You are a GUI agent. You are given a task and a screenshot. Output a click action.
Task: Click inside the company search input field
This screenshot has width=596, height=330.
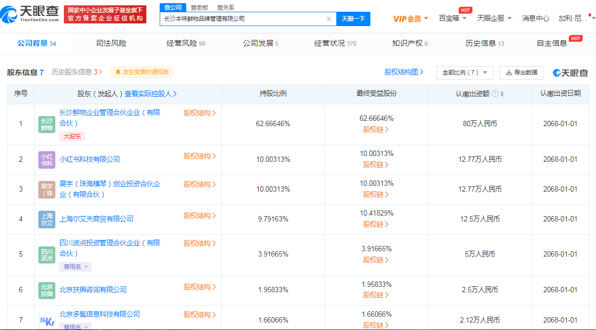click(239, 19)
